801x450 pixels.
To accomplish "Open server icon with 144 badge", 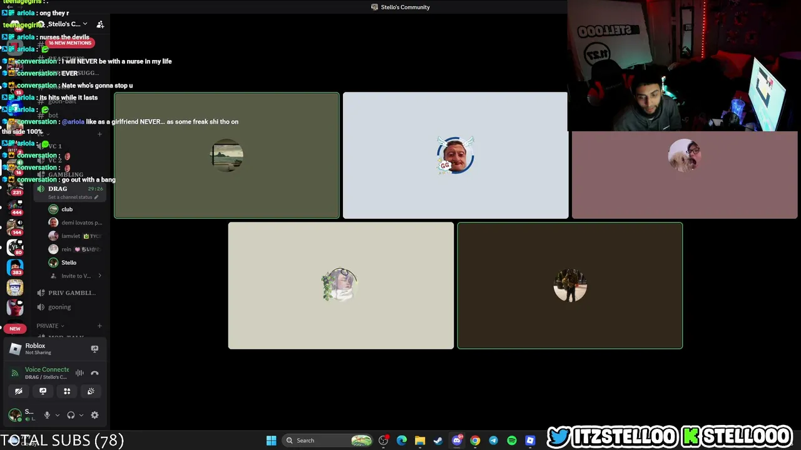I will tap(15, 226).
